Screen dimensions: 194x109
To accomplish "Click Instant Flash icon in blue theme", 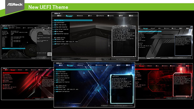I will (x=57, y=87).
